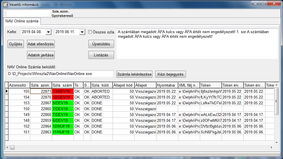Select the red 13/DEV19 invoice cell

pos(63,91)
